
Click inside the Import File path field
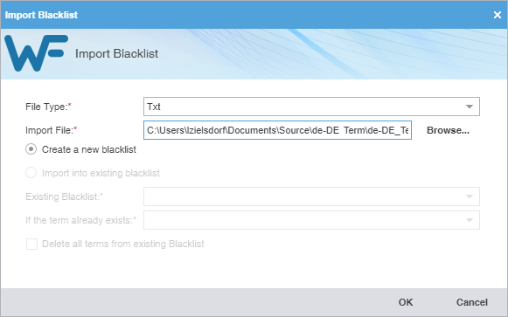click(x=277, y=130)
